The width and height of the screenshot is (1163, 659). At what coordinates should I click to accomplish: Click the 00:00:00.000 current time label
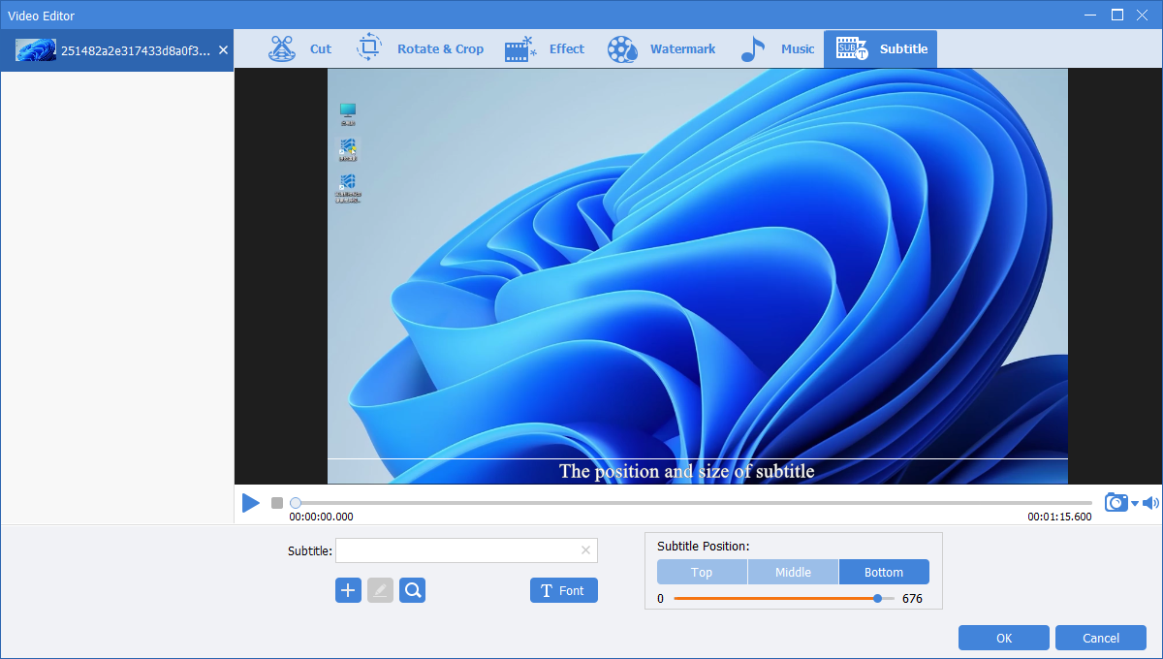tap(322, 517)
